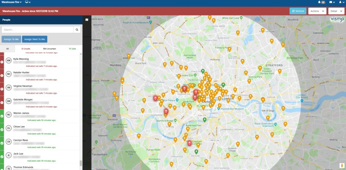
Task: Open Thomas Edmunds' name in list
Action: (23, 167)
